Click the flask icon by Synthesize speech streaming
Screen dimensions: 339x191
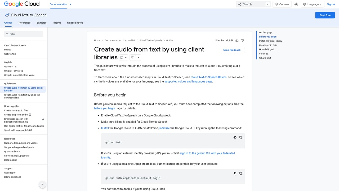point(43,119)
